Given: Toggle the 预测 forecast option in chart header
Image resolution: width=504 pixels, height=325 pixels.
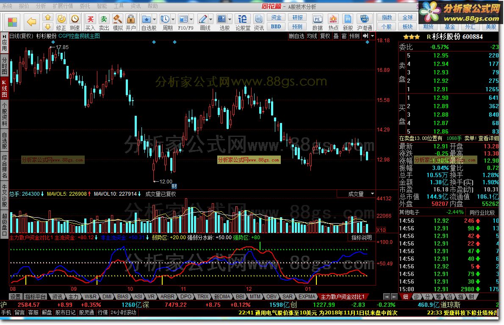Looking at the screenshot, I should pos(354,36).
